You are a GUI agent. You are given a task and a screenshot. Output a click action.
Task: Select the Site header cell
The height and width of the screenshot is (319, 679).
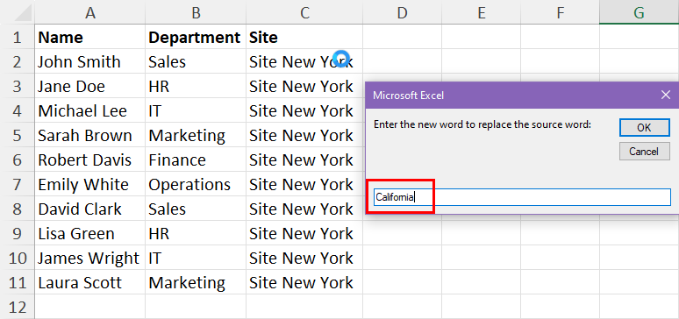coord(304,37)
